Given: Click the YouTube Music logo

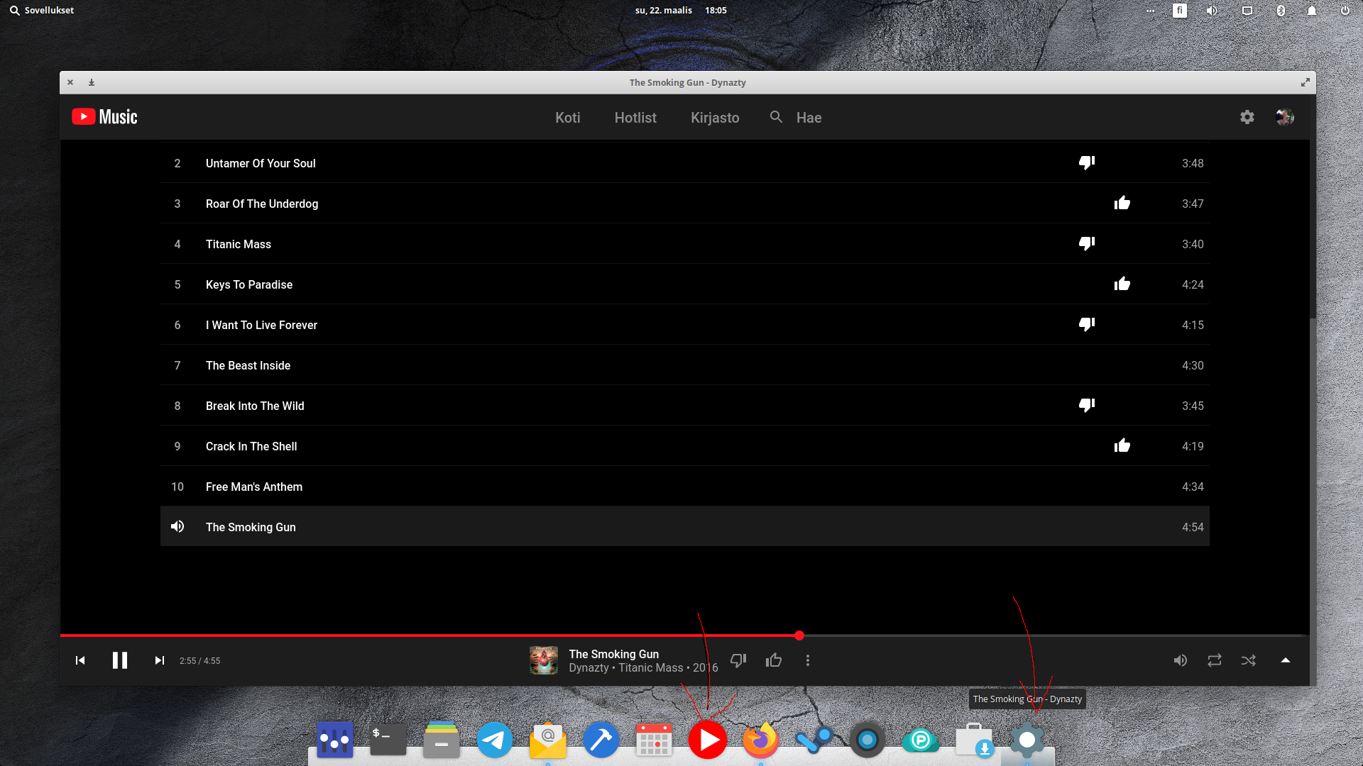Looking at the screenshot, I should tap(104, 116).
